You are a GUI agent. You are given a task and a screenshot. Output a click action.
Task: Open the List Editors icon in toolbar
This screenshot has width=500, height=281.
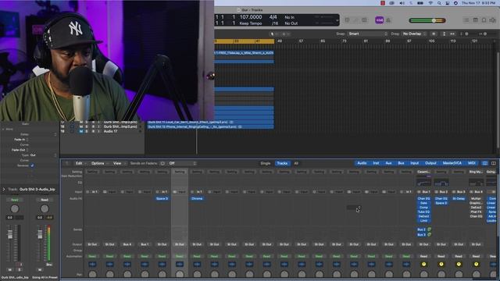tap(466, 20)
